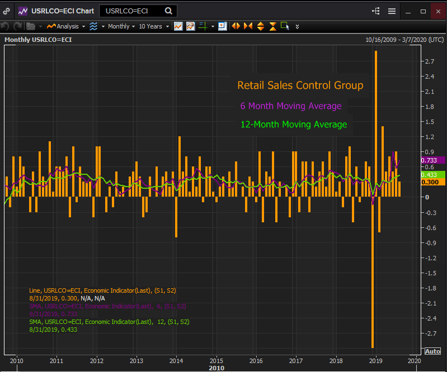The width and height of the screenshot is (447, 372).
Task: Click the Retail Sales Control Group label
Action: coord(300,85)
